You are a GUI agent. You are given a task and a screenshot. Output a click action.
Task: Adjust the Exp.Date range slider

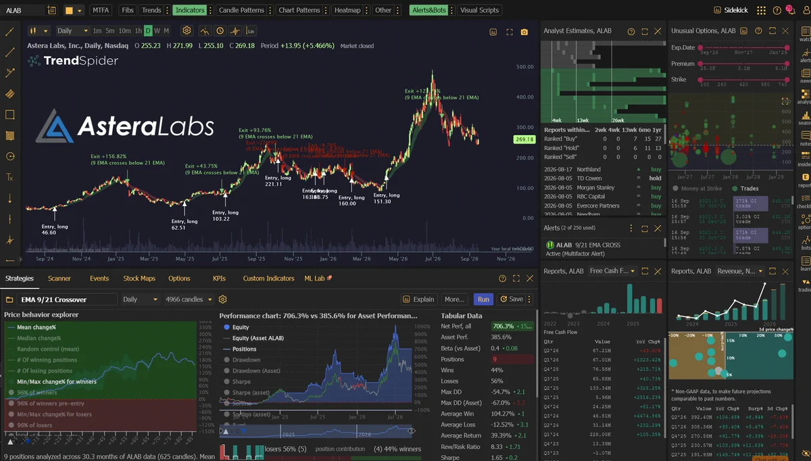coord(743,47)
